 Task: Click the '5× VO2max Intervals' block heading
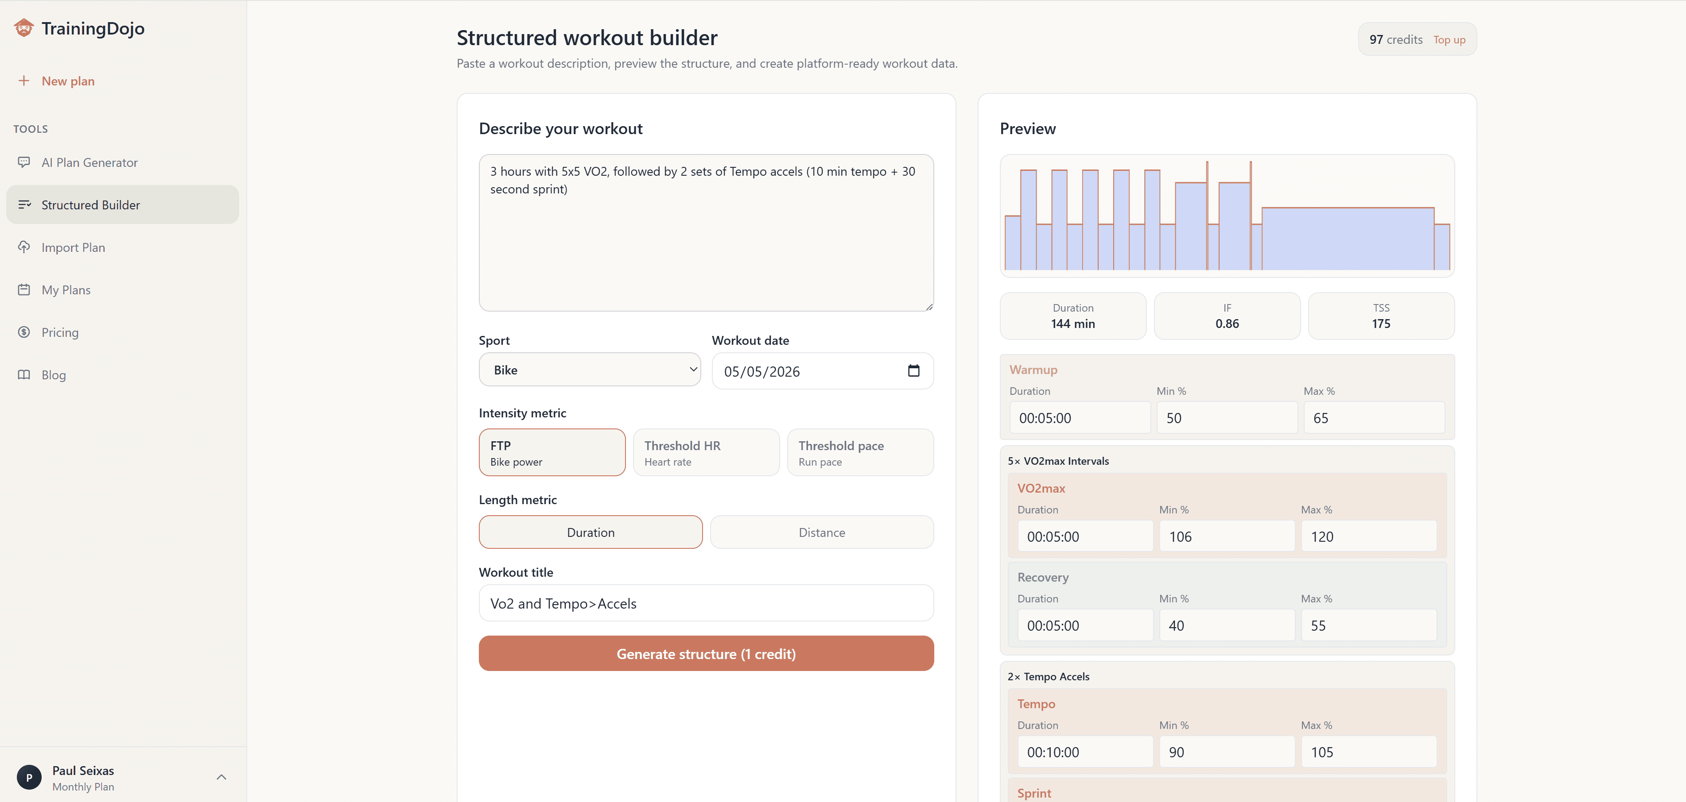[x=1058, y=460]
